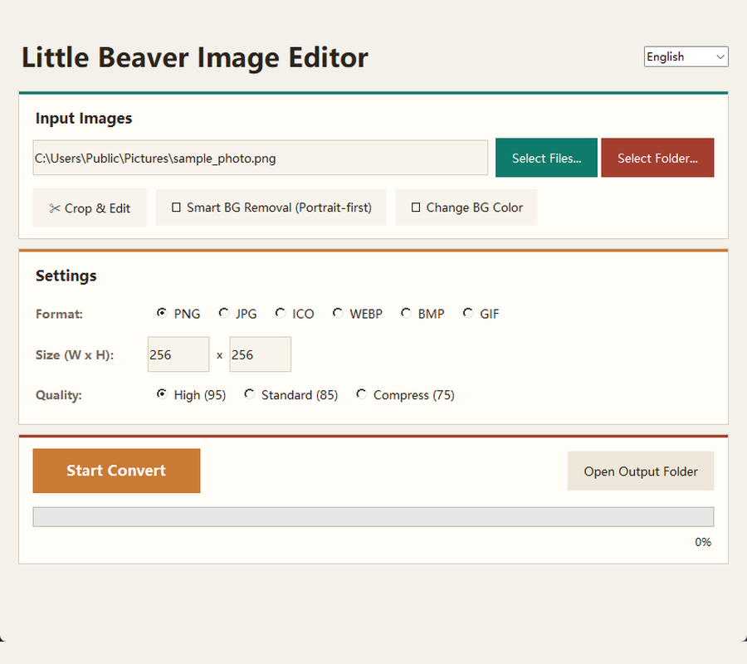Click the Start Convert button
The height and width of the screenshot is (664, 747).
coord(116,471)
